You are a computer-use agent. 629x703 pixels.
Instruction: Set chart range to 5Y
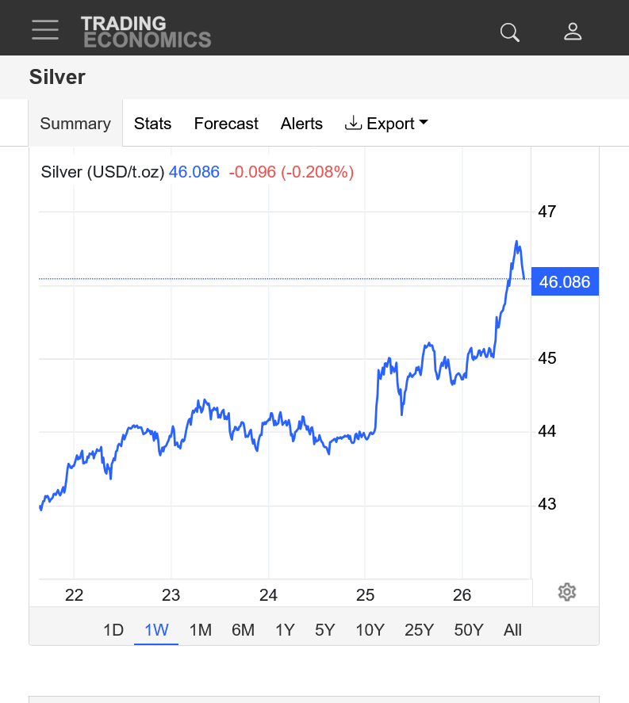click(x=325, y=630)
